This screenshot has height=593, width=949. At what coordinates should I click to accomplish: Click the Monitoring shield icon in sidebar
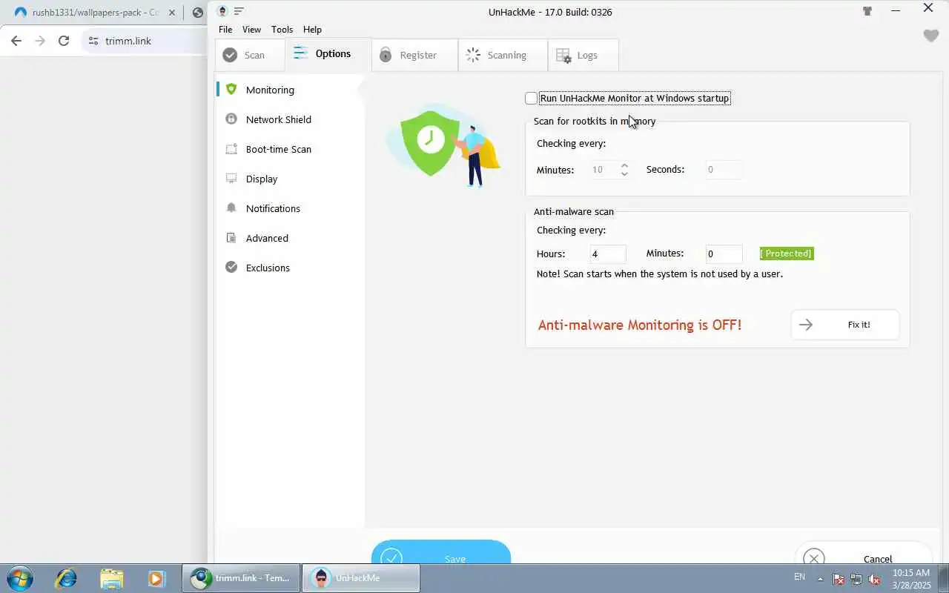(x=231, y=89)
